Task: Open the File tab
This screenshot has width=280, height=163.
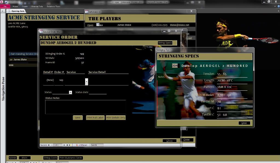Action: [5, 6]
